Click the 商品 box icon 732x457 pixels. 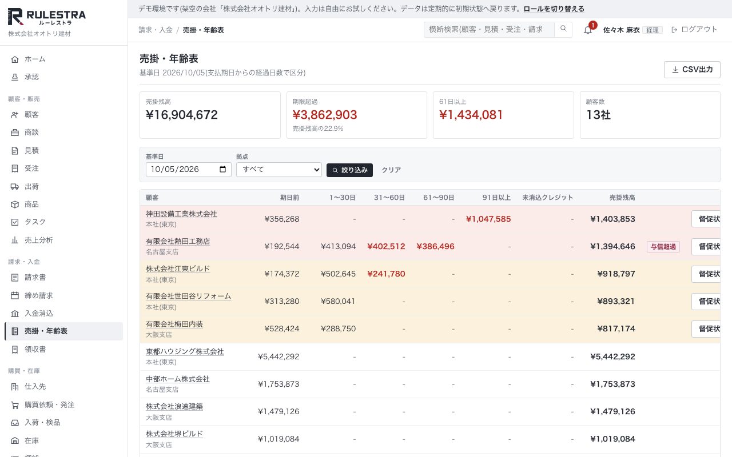tap(15, 204)
